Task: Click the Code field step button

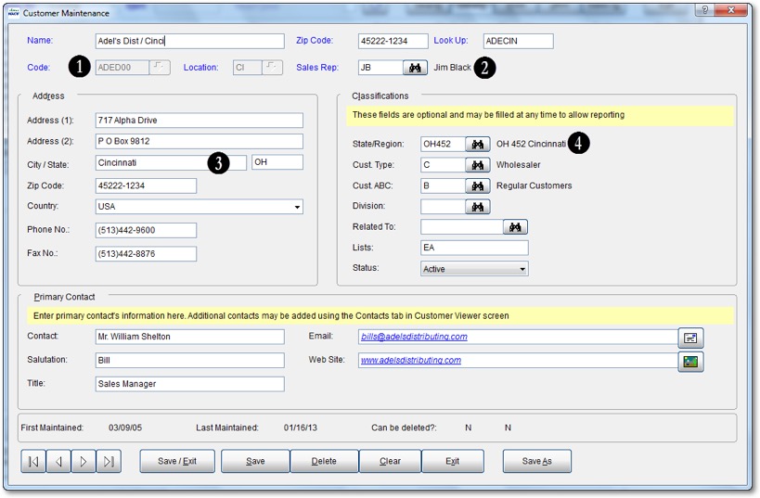Action: pyautogui.click(x=160, y=68)
